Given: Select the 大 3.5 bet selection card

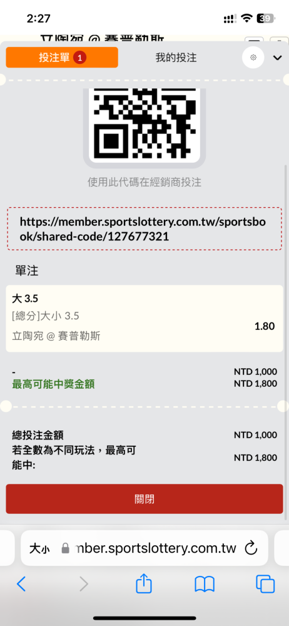Looking at the screenshot, I should click(144, 319).
